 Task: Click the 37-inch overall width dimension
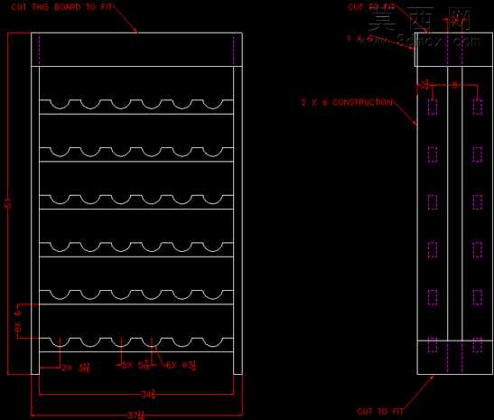click(136, 415)
